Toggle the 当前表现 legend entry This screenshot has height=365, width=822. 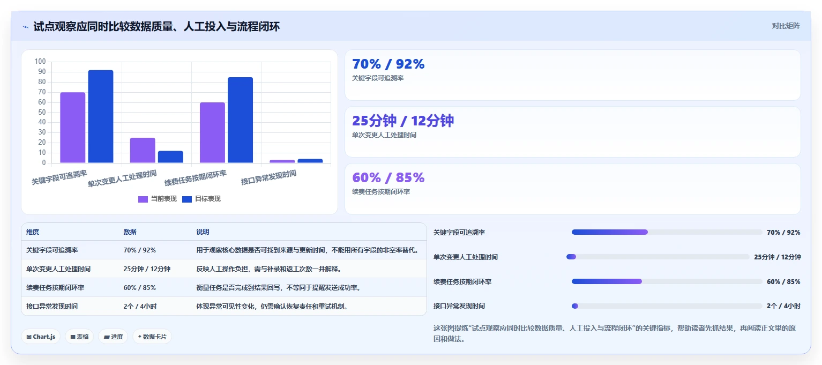coord(158,199)
